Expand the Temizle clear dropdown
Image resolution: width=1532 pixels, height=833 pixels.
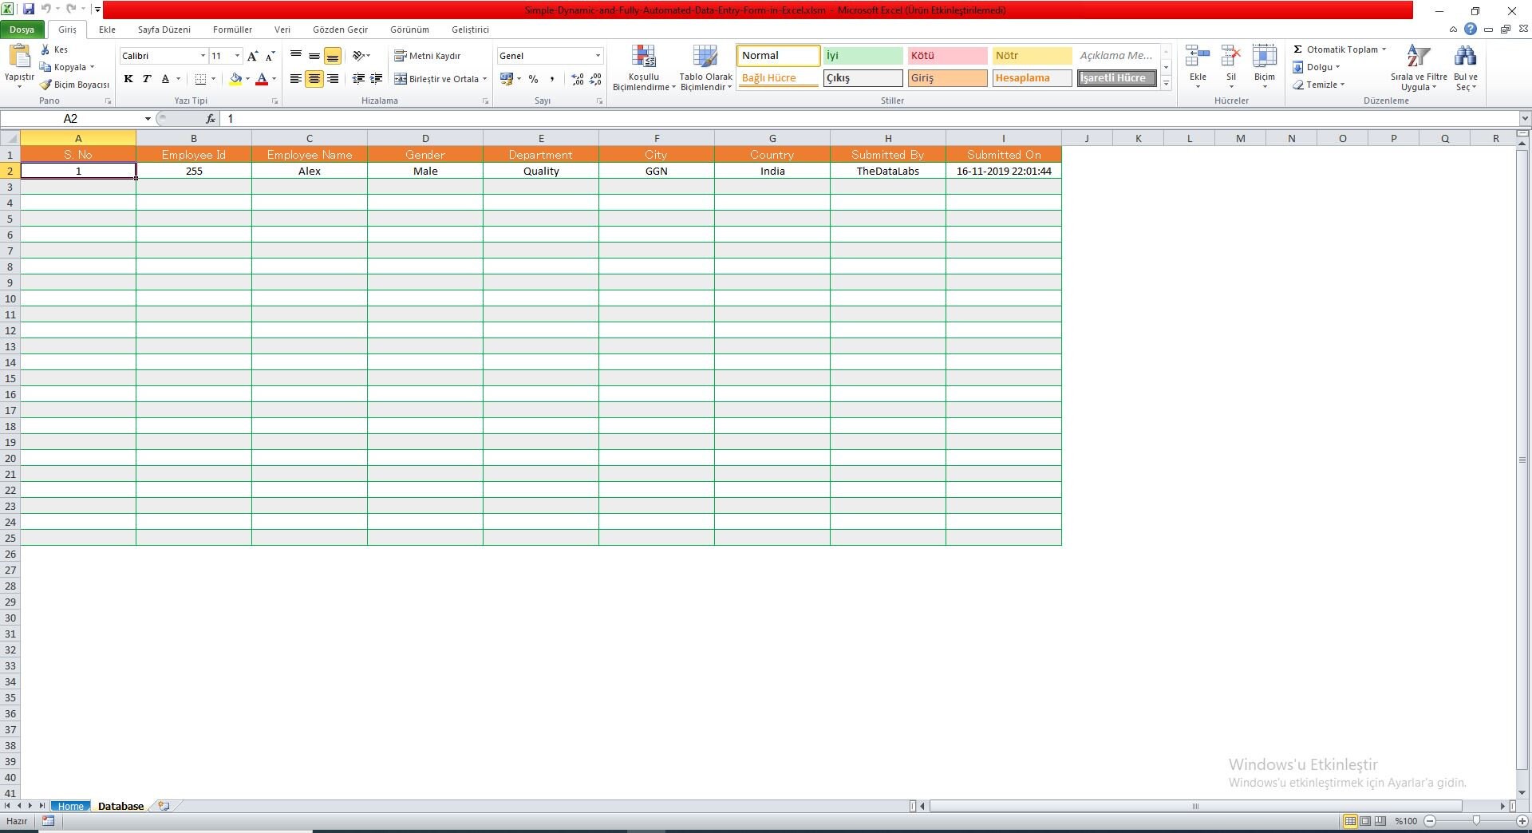click(x=1342, y=85)
